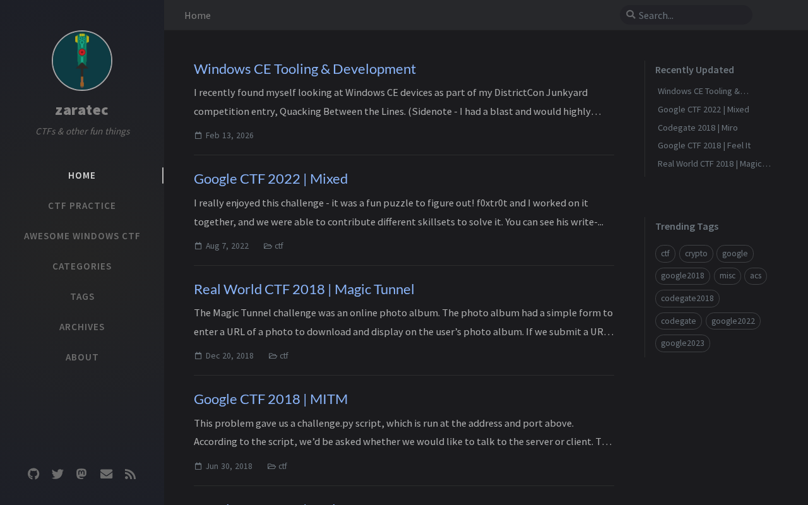Go to Awesome Windows CTF page
This screenshot has height=505, width=808.
pos(82,236)
